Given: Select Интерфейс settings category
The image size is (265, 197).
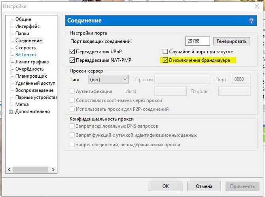Looking at the screenshot, I should click(x=27, y=27).
